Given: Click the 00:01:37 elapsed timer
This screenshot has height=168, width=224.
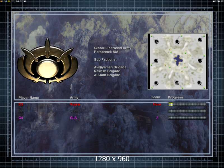Looking at the screenshot, I should 21,1.
